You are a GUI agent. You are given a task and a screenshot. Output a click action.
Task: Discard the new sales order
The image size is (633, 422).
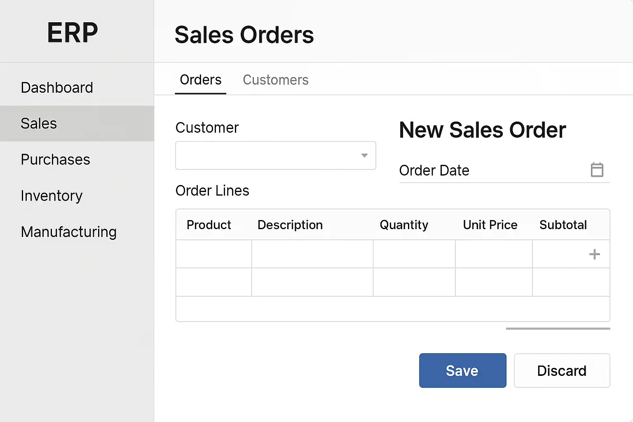(562, 370)
